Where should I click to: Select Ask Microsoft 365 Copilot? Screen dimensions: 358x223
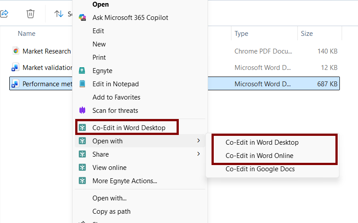click(130, 18)
